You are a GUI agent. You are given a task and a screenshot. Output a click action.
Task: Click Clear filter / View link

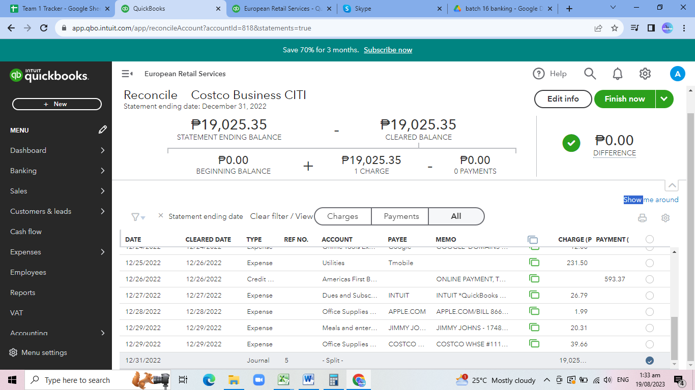pyautogui.click(x=281, y=216)
